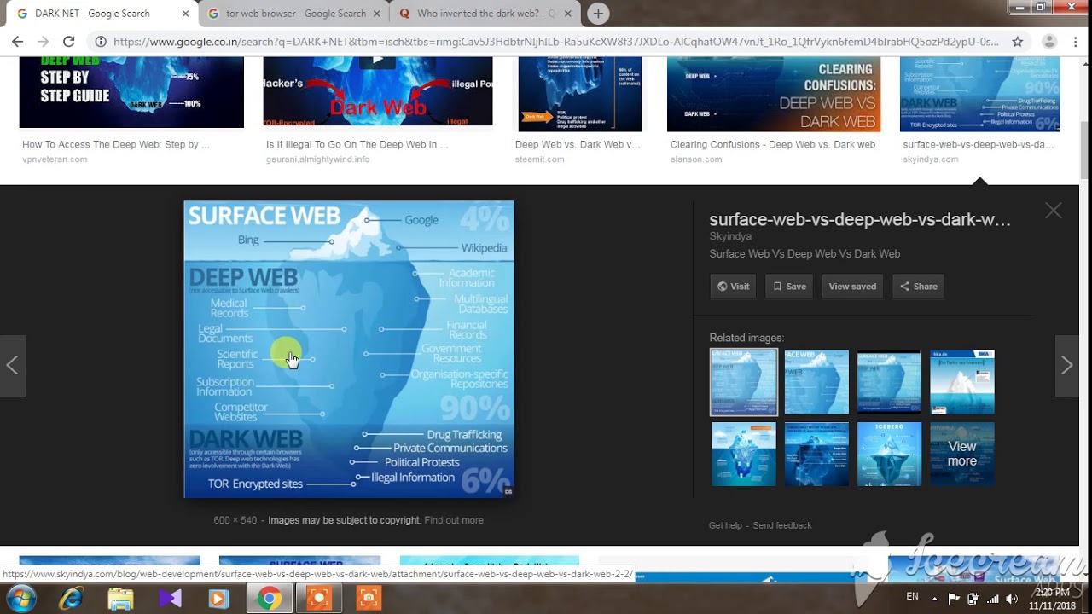This screenshot has height=614, width=1092.
Task: Click the vpnveteran.com source text
Action: [55, 159]
